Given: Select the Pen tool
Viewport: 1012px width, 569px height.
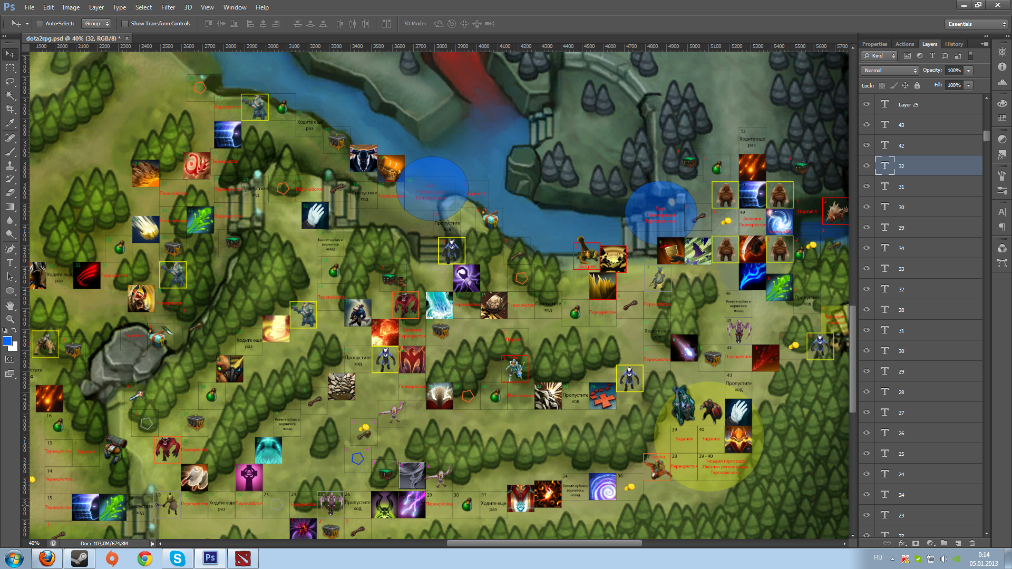Looking at the screenshot, I should (10, 249).
